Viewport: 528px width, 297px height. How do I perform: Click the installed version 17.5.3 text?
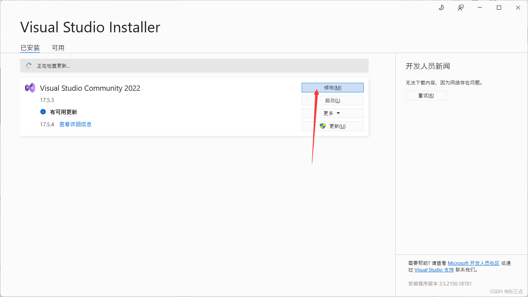[47, 100]
